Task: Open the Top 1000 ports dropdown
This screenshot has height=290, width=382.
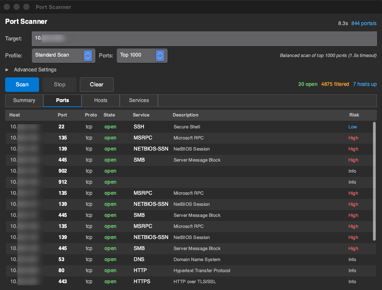Action: tap(142, 55)
